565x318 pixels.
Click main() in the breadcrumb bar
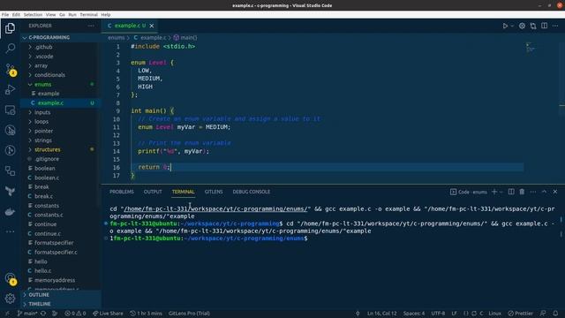[x=185, y=37]
